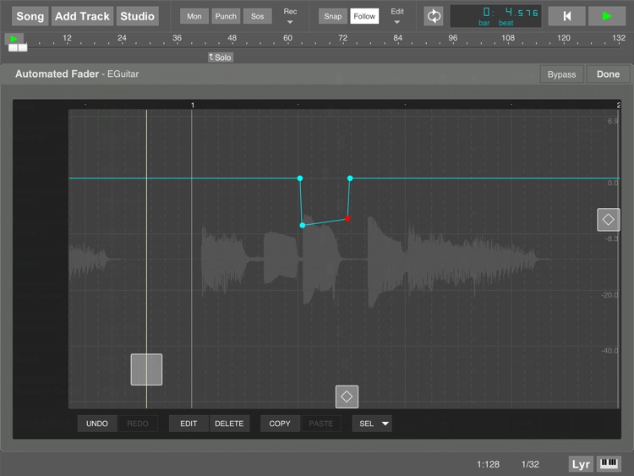634x476 pixels.
Task: Toggle Punch recording mode
Action: 226,16
